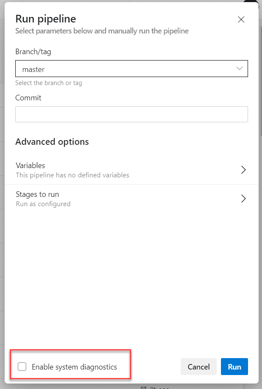Click the Run pipeline dialog title
This screenshot has height=389, width=262.
click(x=45, y=19)
